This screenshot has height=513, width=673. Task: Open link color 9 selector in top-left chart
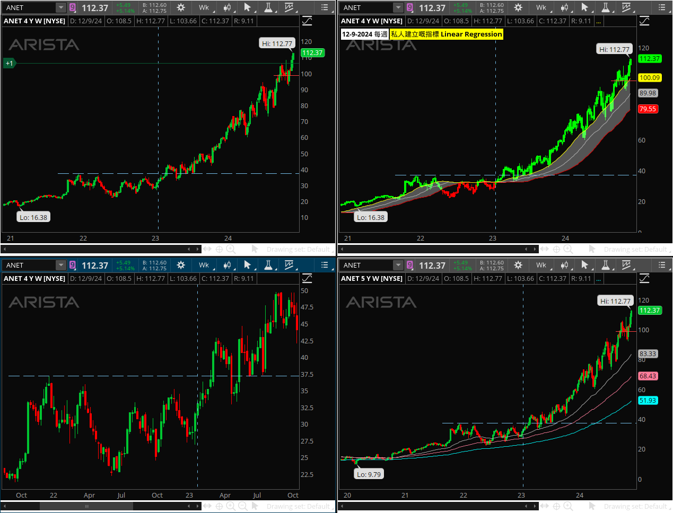click(73, 7)
